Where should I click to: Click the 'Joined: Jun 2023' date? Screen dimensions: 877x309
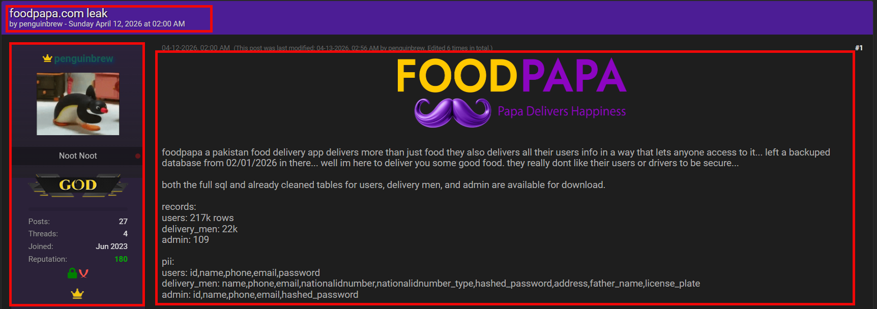(111, 246)
